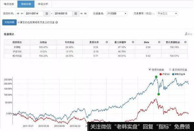Click the 导出 export icon
The height and width of the screenshot is (131, 194).
pyautogui.click(x=186, y=34)
